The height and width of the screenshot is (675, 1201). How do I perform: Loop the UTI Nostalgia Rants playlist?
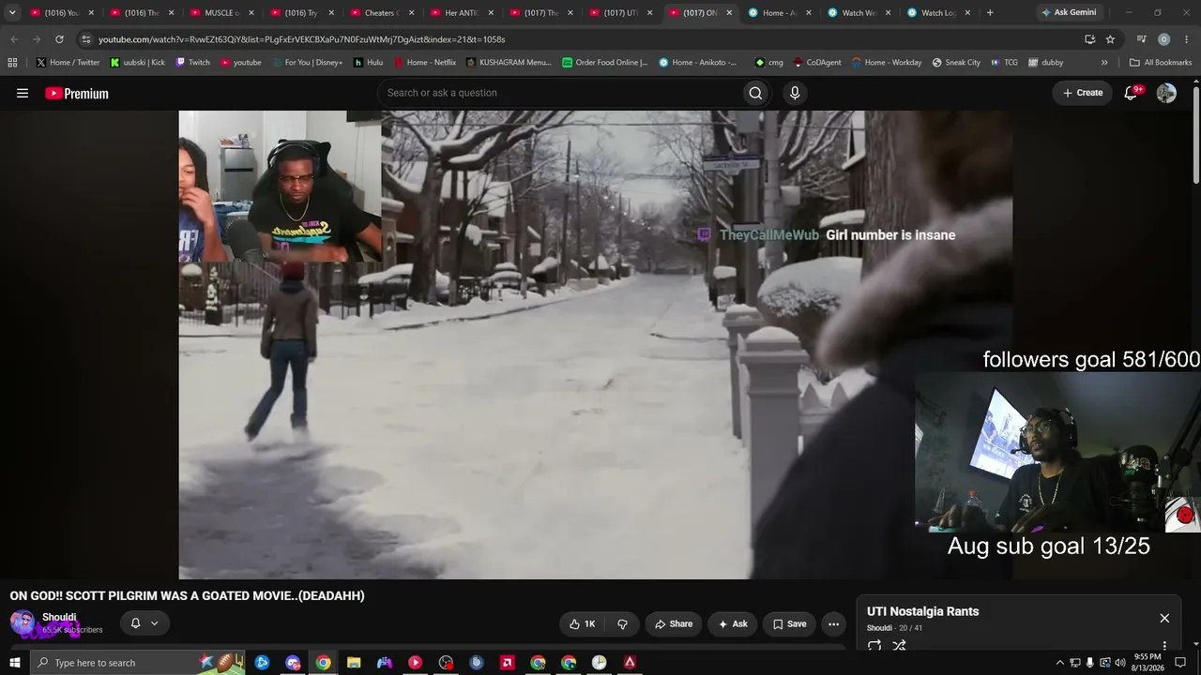(874, 646)
